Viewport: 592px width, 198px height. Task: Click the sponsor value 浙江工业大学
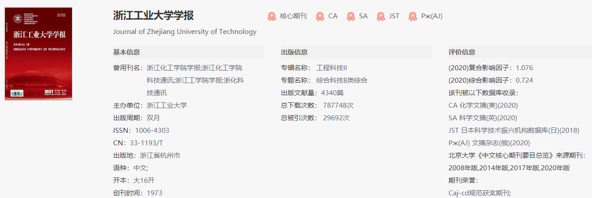pos(167,105)
